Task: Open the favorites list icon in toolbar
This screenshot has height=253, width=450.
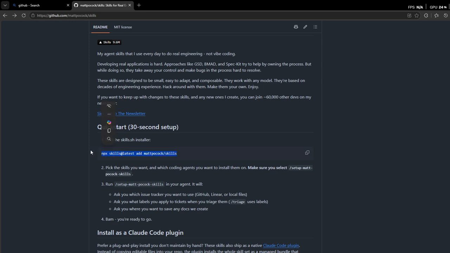Action: coord(436,15)
